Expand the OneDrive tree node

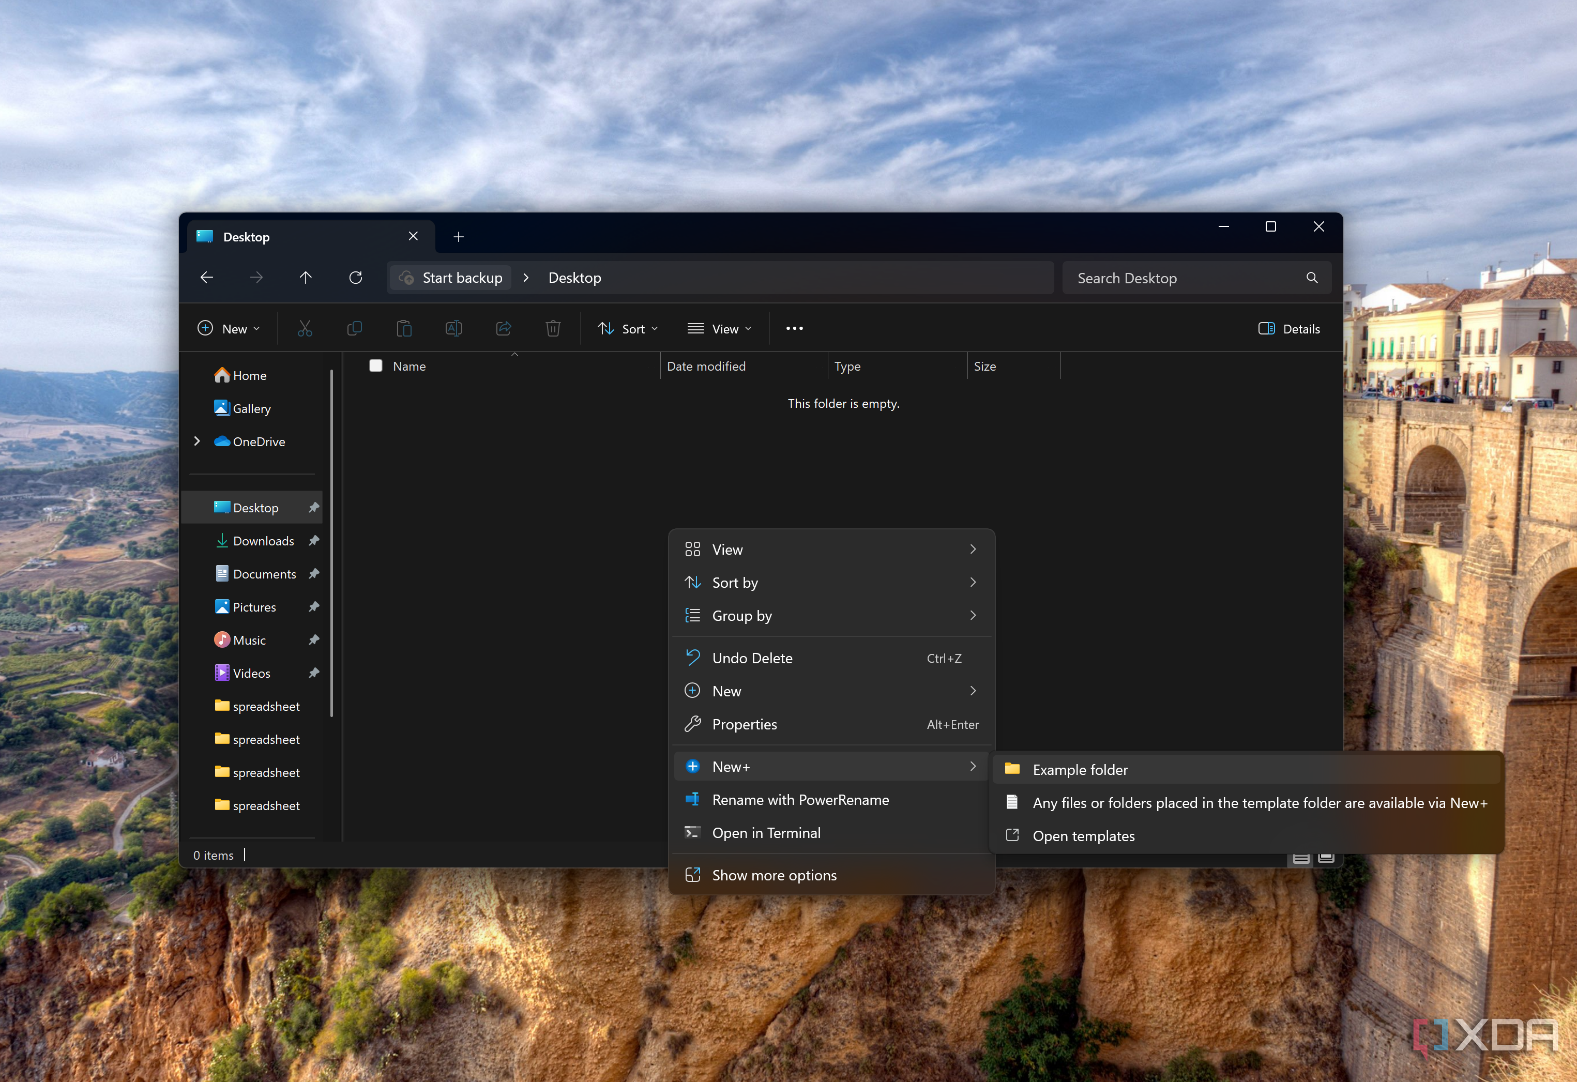tap(197, 441)
